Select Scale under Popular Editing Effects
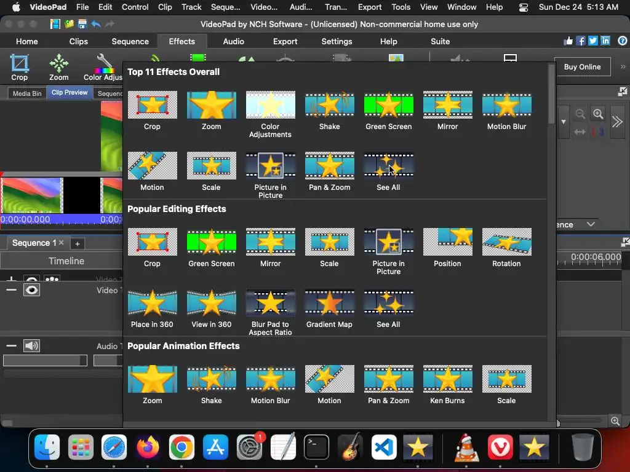Viewport: 630px width, 472px height. (330, 247)
